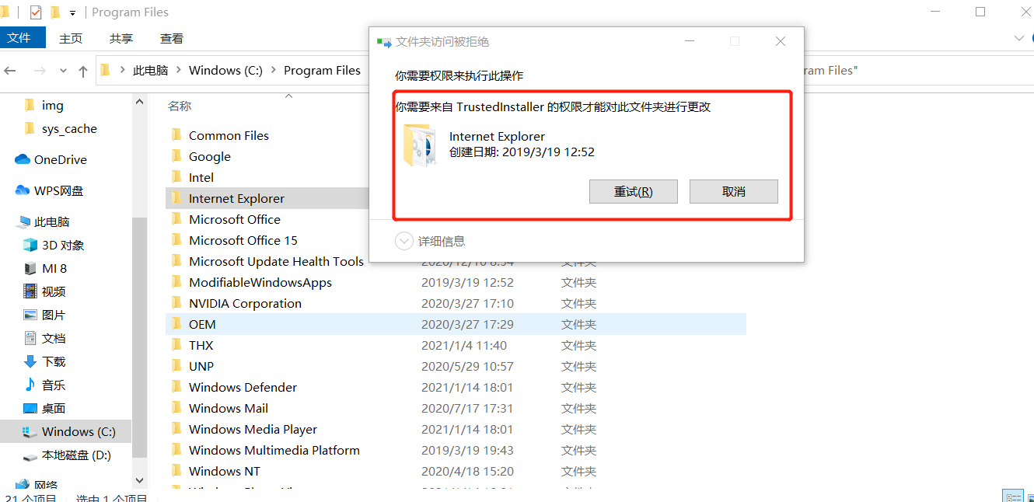Select 本地磁盘 (D:) drive in sidebar

(65, 455)
